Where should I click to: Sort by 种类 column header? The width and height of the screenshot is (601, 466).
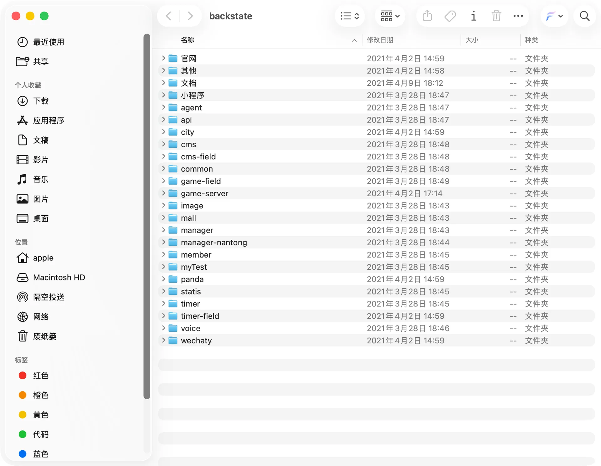point(531,40)
